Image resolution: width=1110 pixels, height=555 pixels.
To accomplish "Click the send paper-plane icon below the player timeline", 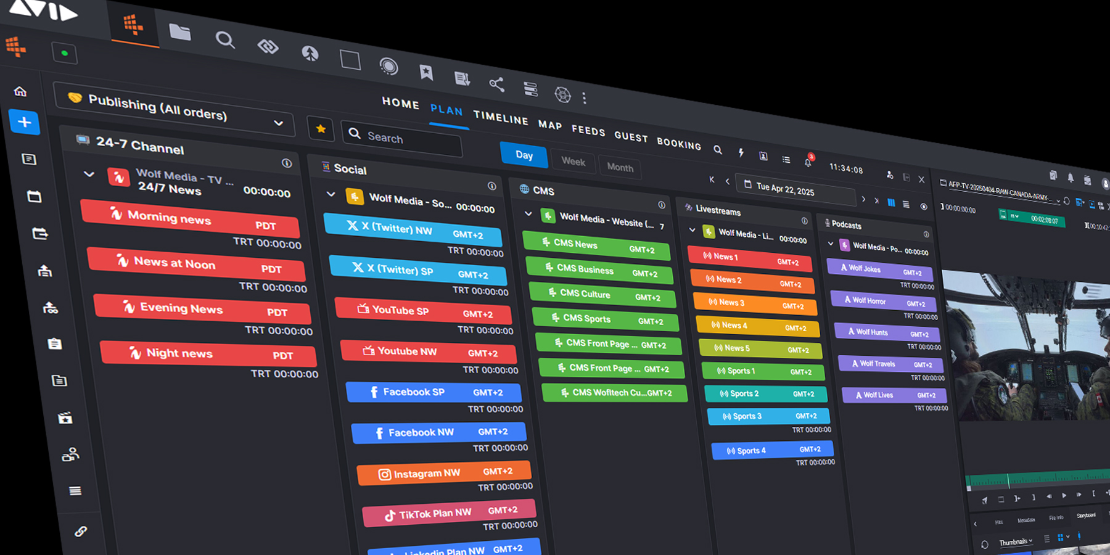I will (x=984, y=500).
